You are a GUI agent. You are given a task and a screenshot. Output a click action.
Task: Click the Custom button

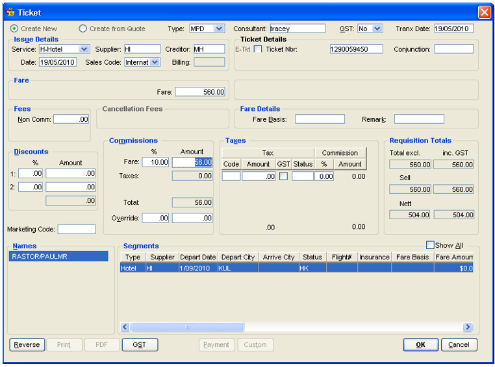pyautogui.click(x=255, y=345)
